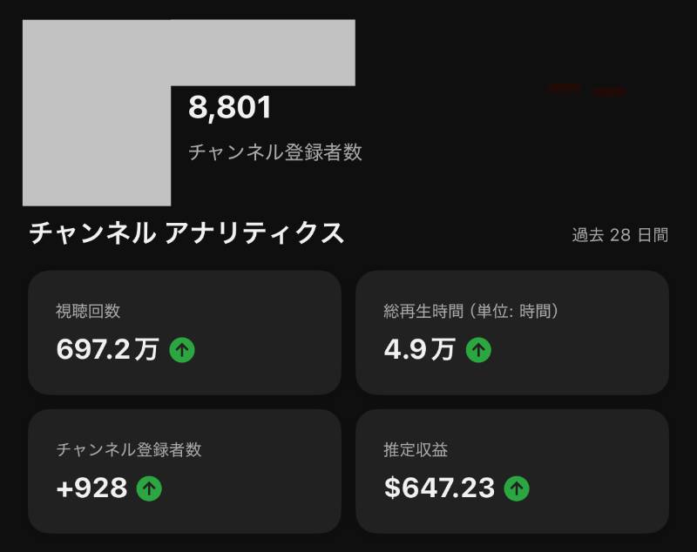Click the 697.2万 views value

click(x=107, y=349)
